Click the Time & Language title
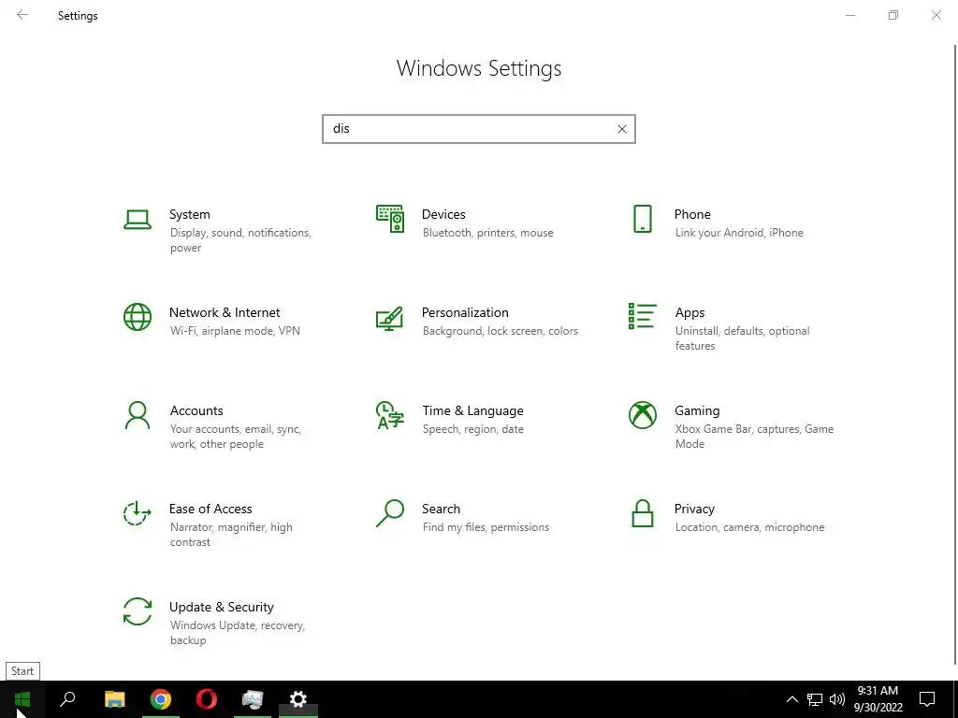The image size is (958, 718). pos(472,411)
